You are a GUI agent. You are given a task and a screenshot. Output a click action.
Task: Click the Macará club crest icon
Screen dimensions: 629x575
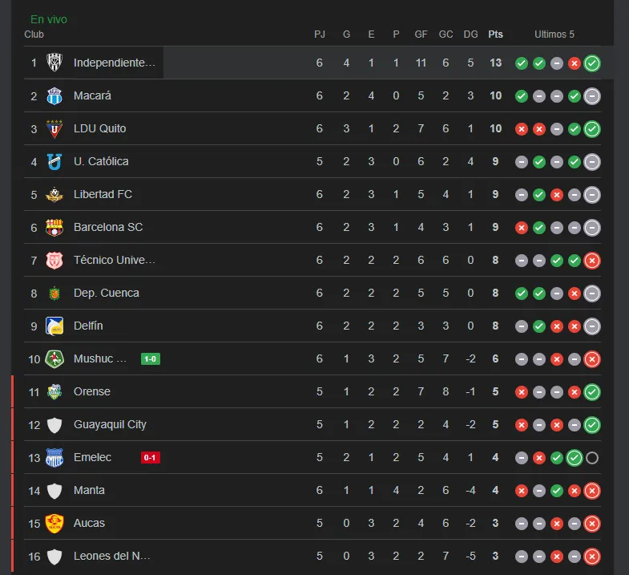tap(54, 95)
